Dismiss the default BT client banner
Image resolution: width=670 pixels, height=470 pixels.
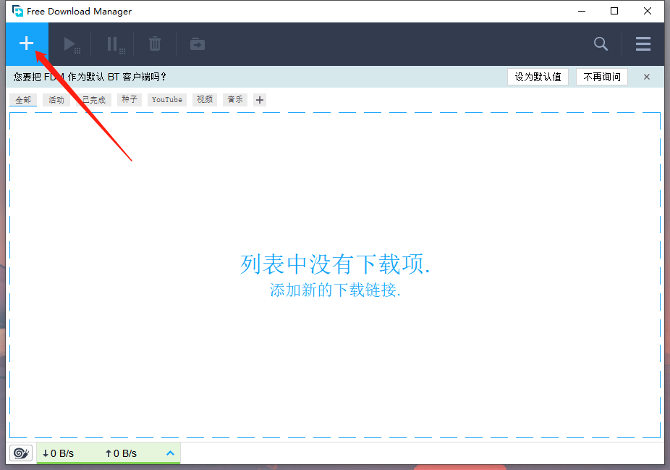pos(647,77)
